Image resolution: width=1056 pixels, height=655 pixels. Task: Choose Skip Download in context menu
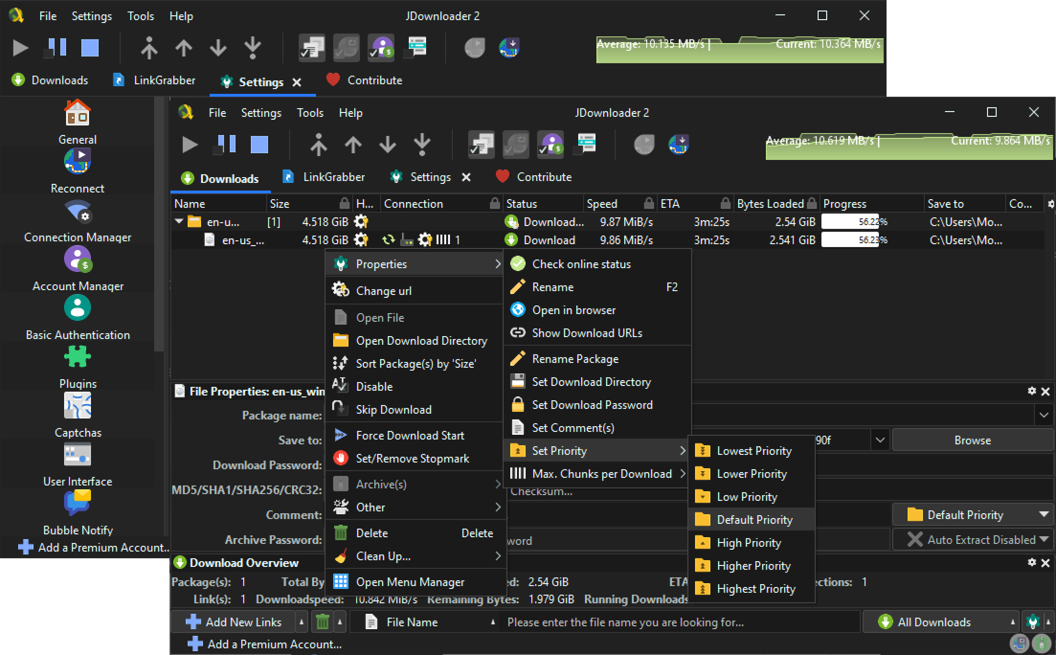pyautogui.click(x=415, y=409)
